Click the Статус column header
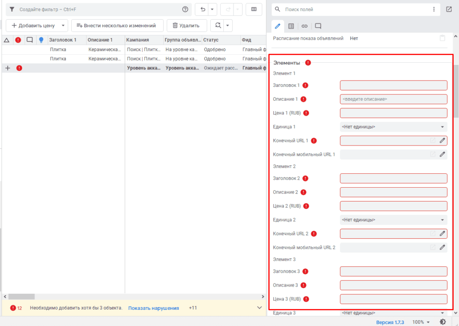Image resolution: width=459 pixels, height=326 pixels. 221,40
